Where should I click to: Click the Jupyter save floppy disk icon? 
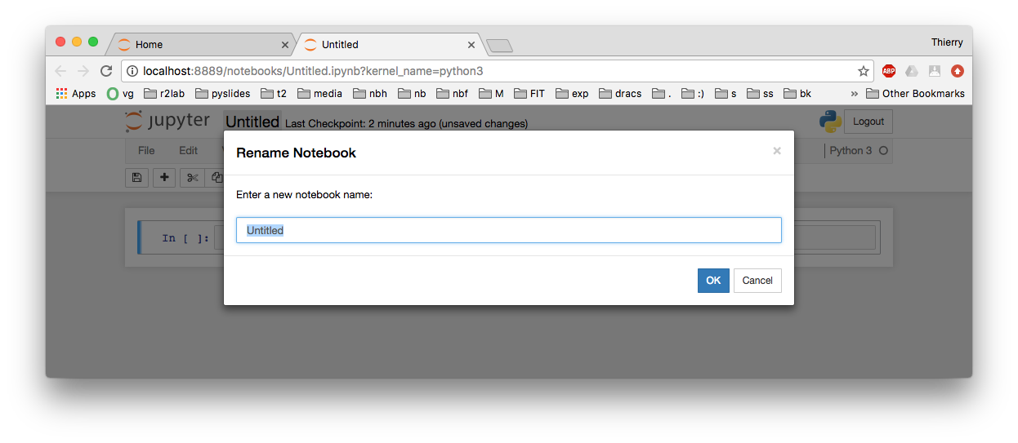[x=136, y=177]
